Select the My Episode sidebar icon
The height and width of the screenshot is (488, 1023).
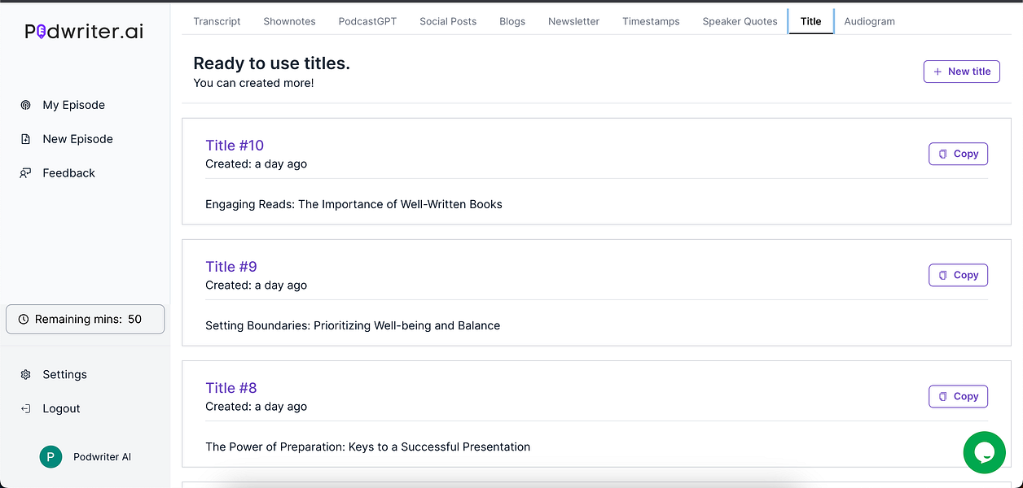pos(26,105)
